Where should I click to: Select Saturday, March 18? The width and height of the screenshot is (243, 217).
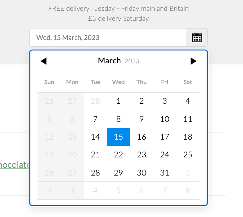pyautogui.click(x=188, y=137)
